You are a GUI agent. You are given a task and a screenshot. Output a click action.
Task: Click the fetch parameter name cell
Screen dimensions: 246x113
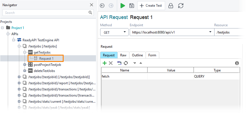(x=125, y=76)
